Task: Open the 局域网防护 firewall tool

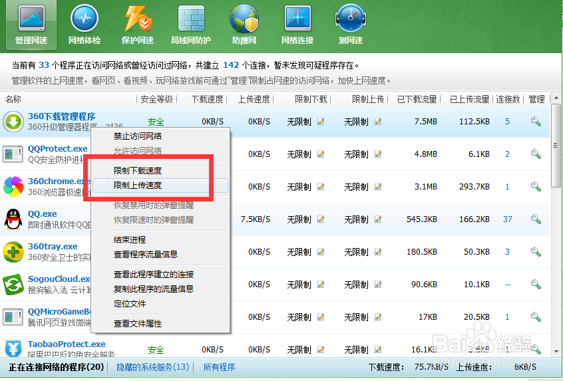Action: [x=190, y=25]
